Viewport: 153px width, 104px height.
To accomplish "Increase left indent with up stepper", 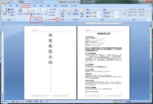I will [101, 12].
